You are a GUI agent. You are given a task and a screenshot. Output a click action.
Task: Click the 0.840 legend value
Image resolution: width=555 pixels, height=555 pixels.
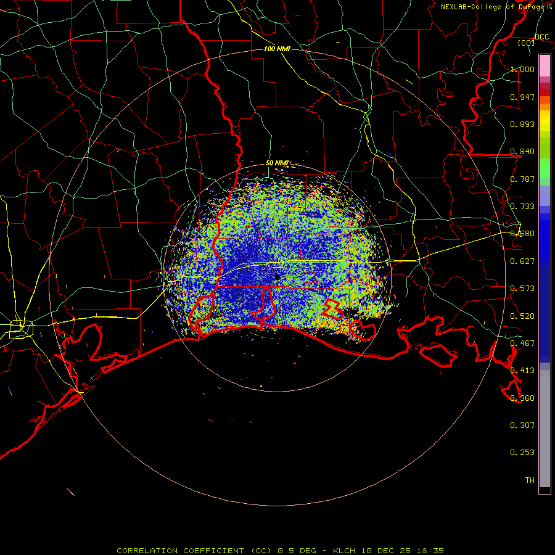522,152
